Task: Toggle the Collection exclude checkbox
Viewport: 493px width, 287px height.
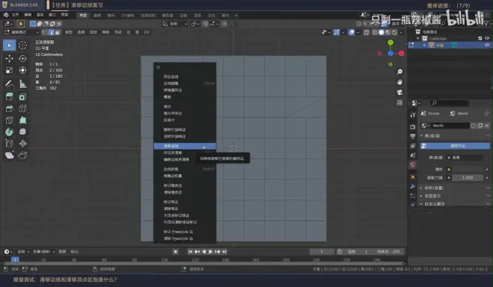Action: [480, 38]
